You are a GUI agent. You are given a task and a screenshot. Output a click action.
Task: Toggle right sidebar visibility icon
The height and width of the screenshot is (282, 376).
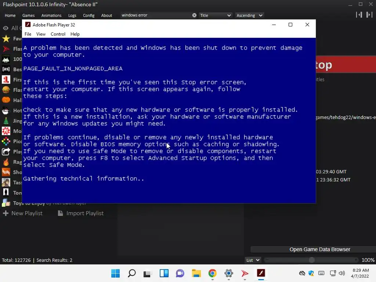[369, 15]
